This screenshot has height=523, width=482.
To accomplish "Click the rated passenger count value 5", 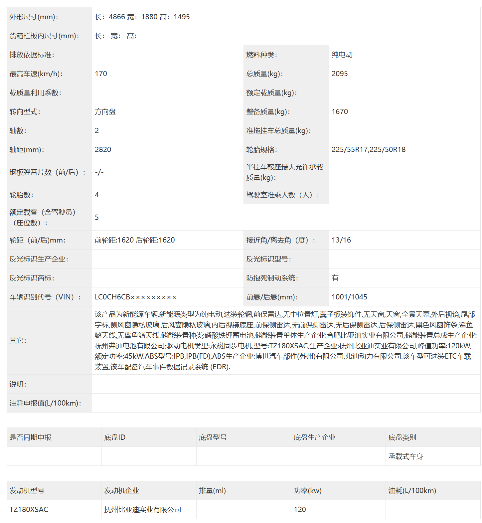I will 97,218.
